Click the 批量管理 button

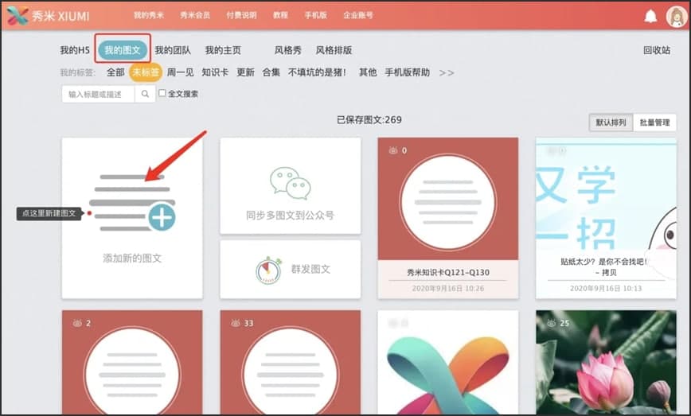[654, 122]
